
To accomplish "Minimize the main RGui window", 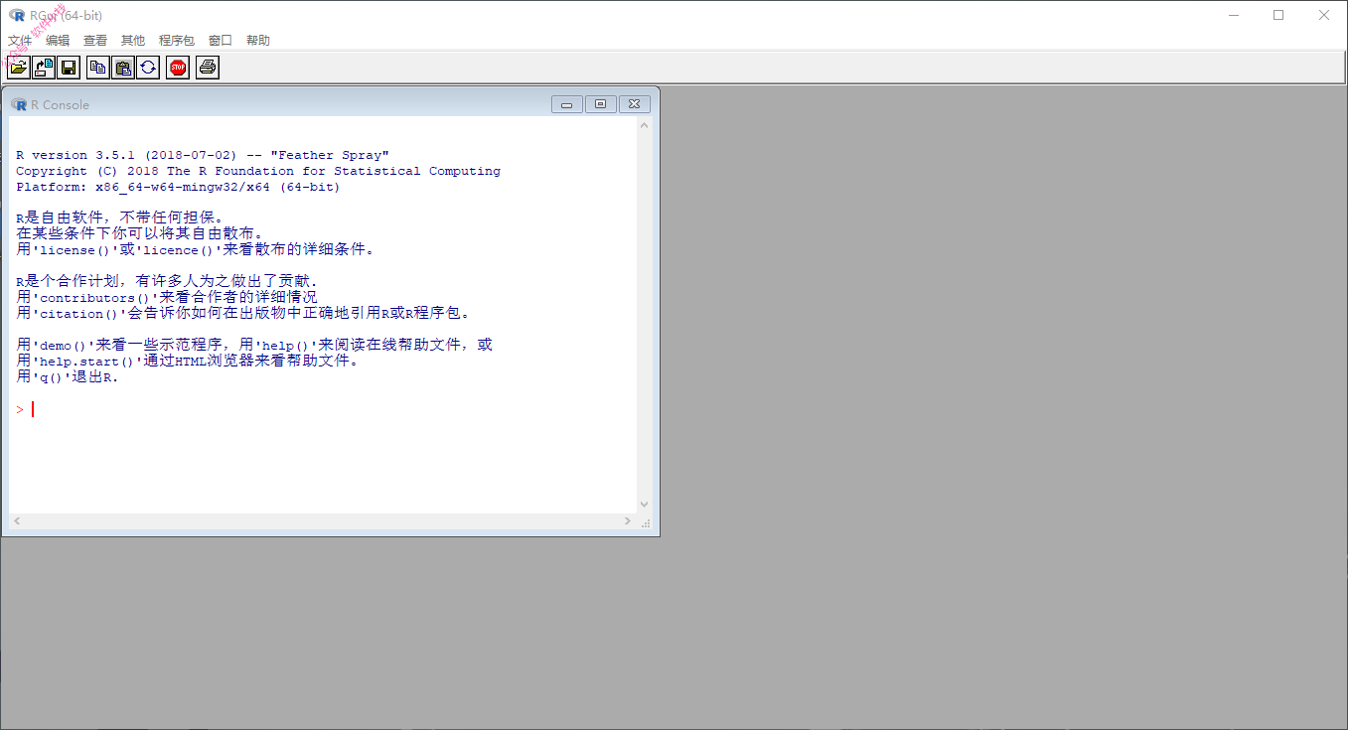I will pyautogui.click(x=1234, y=15).
